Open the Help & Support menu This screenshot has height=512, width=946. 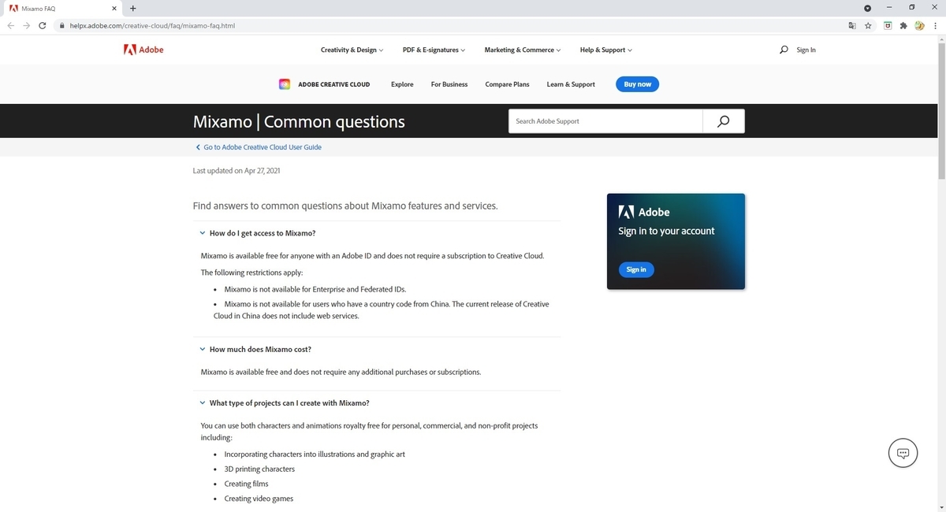point(605,50)
